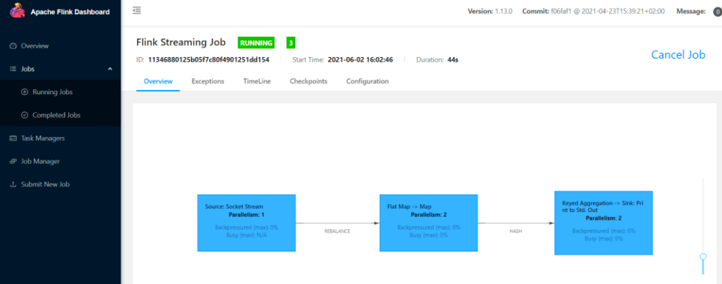
Task: Collapse the Jobs submenu chevron
Action: pos(110,69)
